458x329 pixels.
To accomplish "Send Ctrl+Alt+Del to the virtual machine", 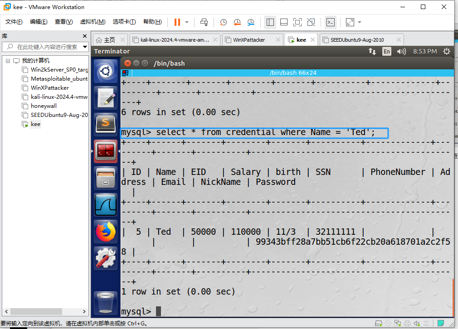I will pos(204,22).
